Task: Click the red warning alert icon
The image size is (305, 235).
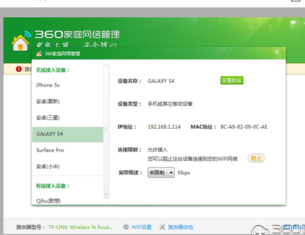Action: 18,69
